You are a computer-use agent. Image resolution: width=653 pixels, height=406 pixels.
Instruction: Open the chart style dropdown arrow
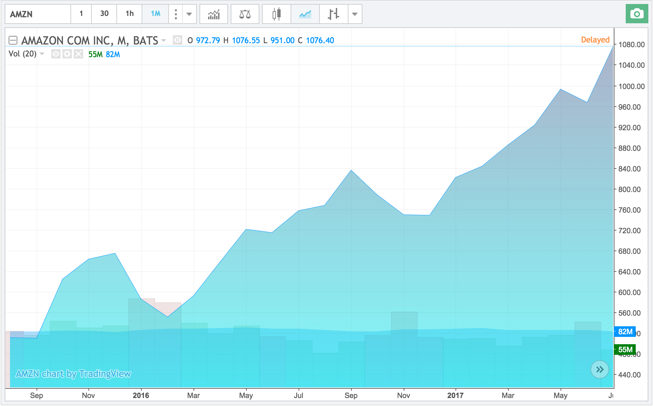tap(355, 14)
